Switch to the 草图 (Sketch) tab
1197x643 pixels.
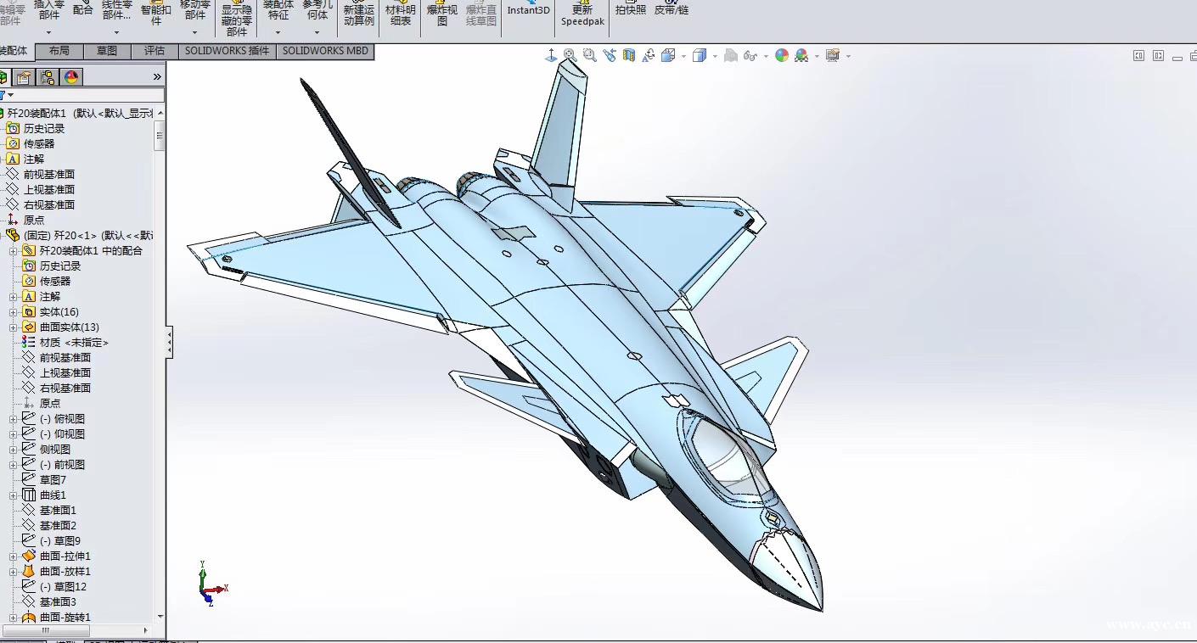107,51
